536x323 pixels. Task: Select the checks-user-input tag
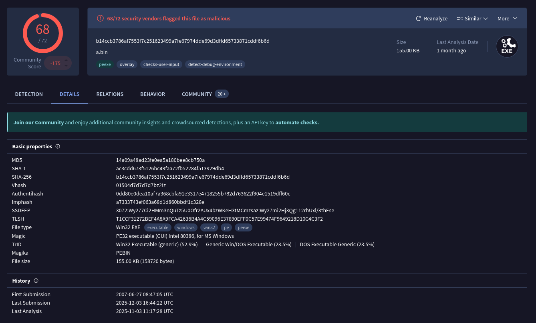pos(161,64)
